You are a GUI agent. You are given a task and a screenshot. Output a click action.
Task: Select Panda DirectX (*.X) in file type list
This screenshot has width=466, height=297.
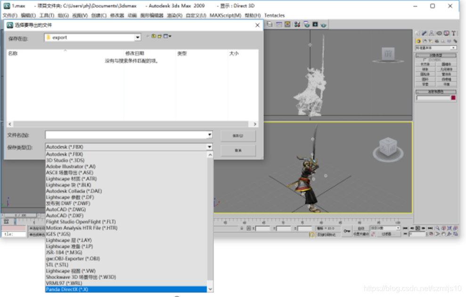pos(126,289)
